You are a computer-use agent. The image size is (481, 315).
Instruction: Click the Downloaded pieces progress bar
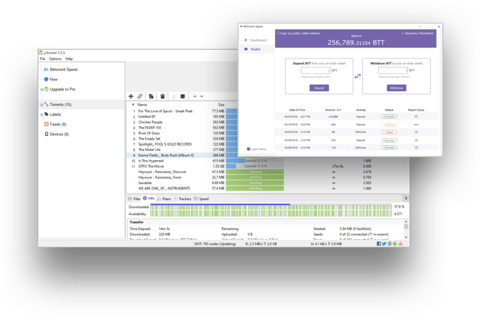coord(271,207)
